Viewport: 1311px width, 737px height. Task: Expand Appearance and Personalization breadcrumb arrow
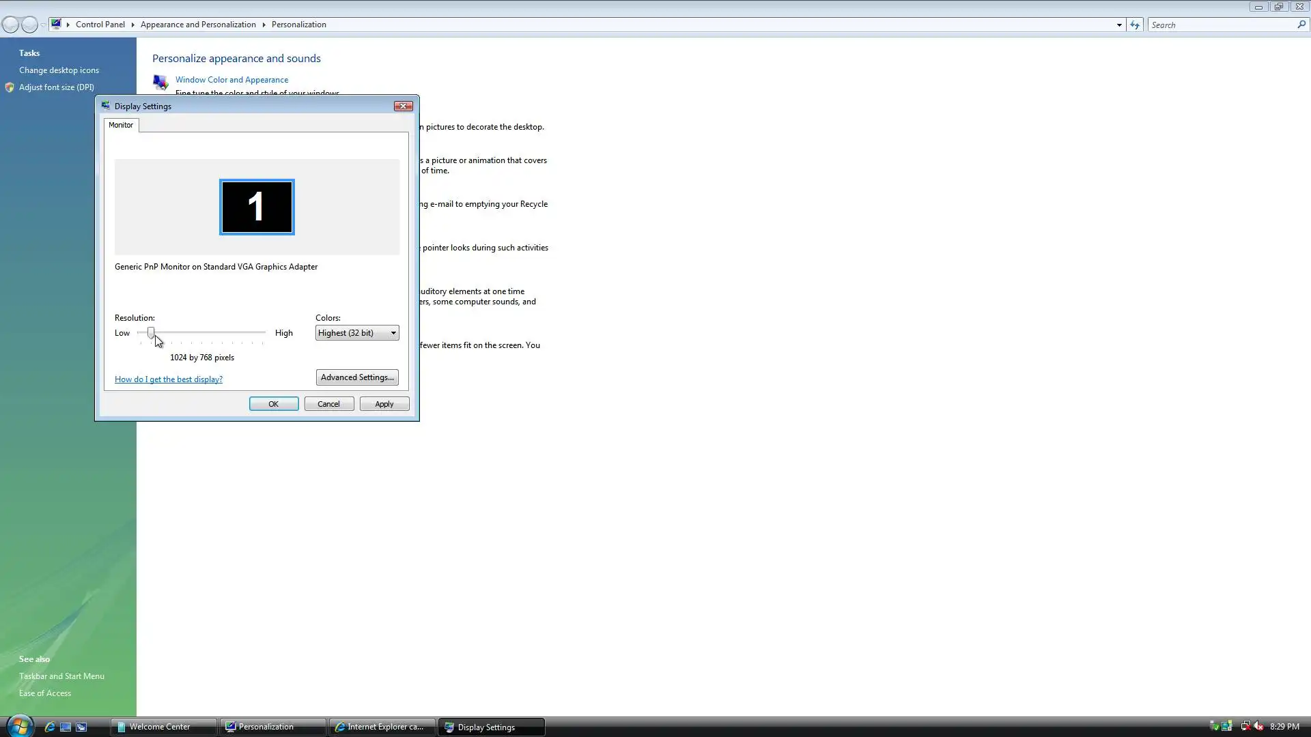click(x=264, y=25)
